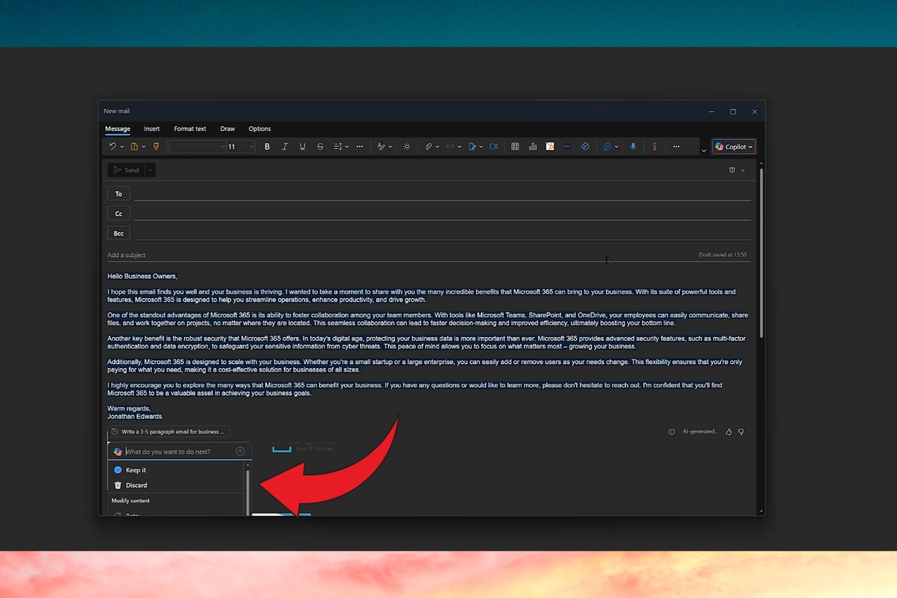
Task: Click the Bcc recipients button
Action: [118, 233]
